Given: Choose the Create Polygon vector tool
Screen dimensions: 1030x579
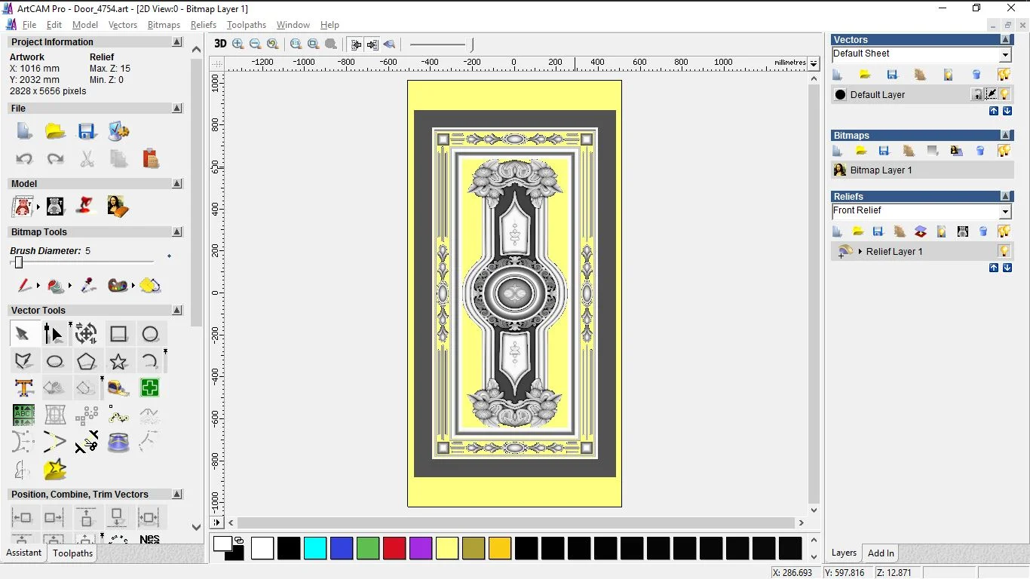Looking at the screenshot, I should (x=86, y=361).
